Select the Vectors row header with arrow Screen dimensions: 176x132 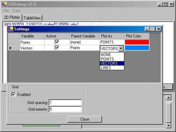click(x=14, y=48)
